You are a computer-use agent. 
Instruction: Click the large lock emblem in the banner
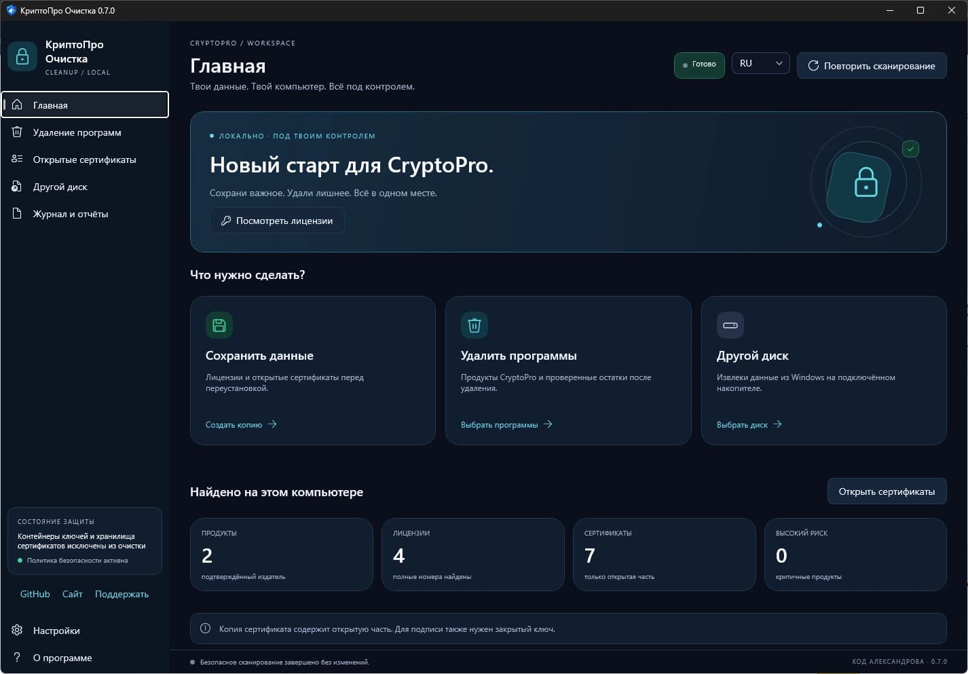pyautogui.click(x=865, y=183)
